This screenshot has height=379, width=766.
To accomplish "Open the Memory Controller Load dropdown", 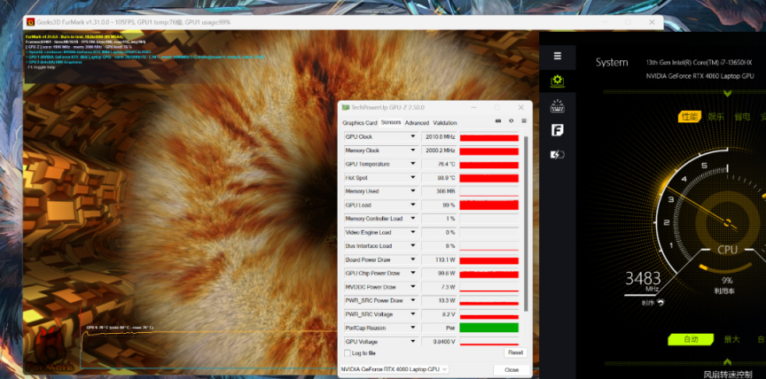I will (x=413, y=219).
